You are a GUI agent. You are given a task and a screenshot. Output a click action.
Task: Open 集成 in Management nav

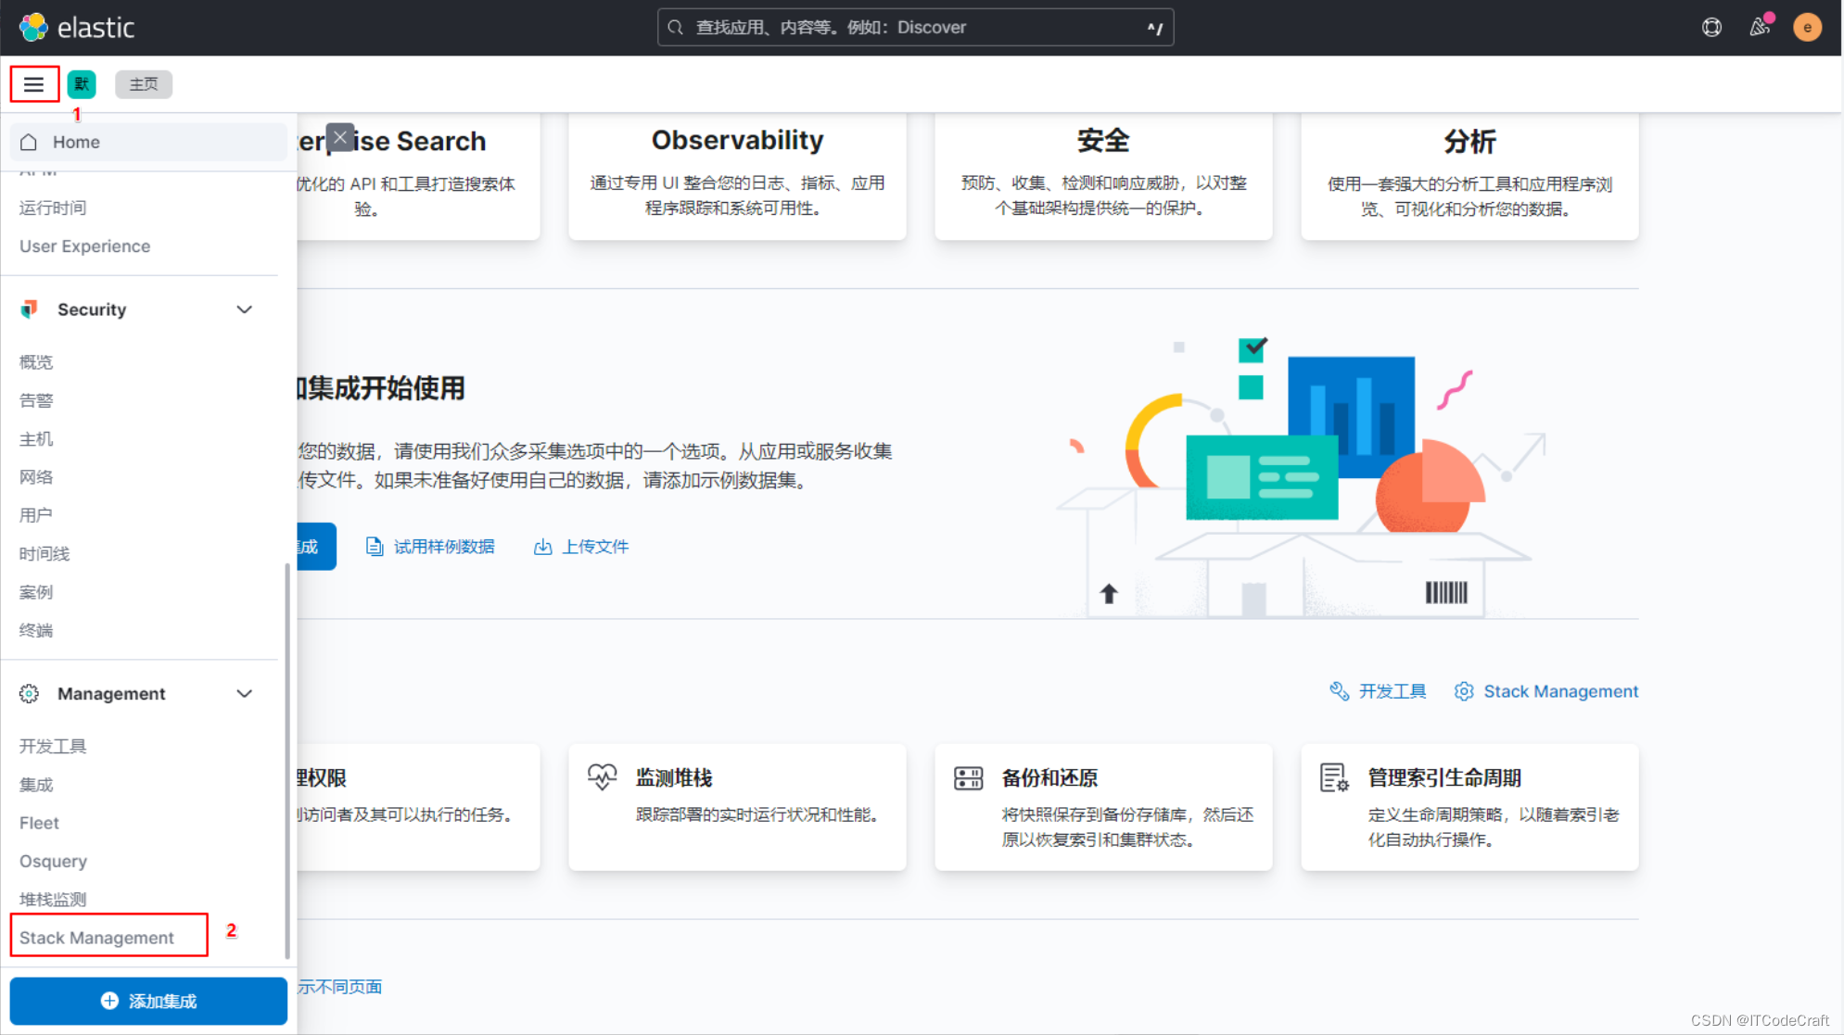click(x=36, y=785)
